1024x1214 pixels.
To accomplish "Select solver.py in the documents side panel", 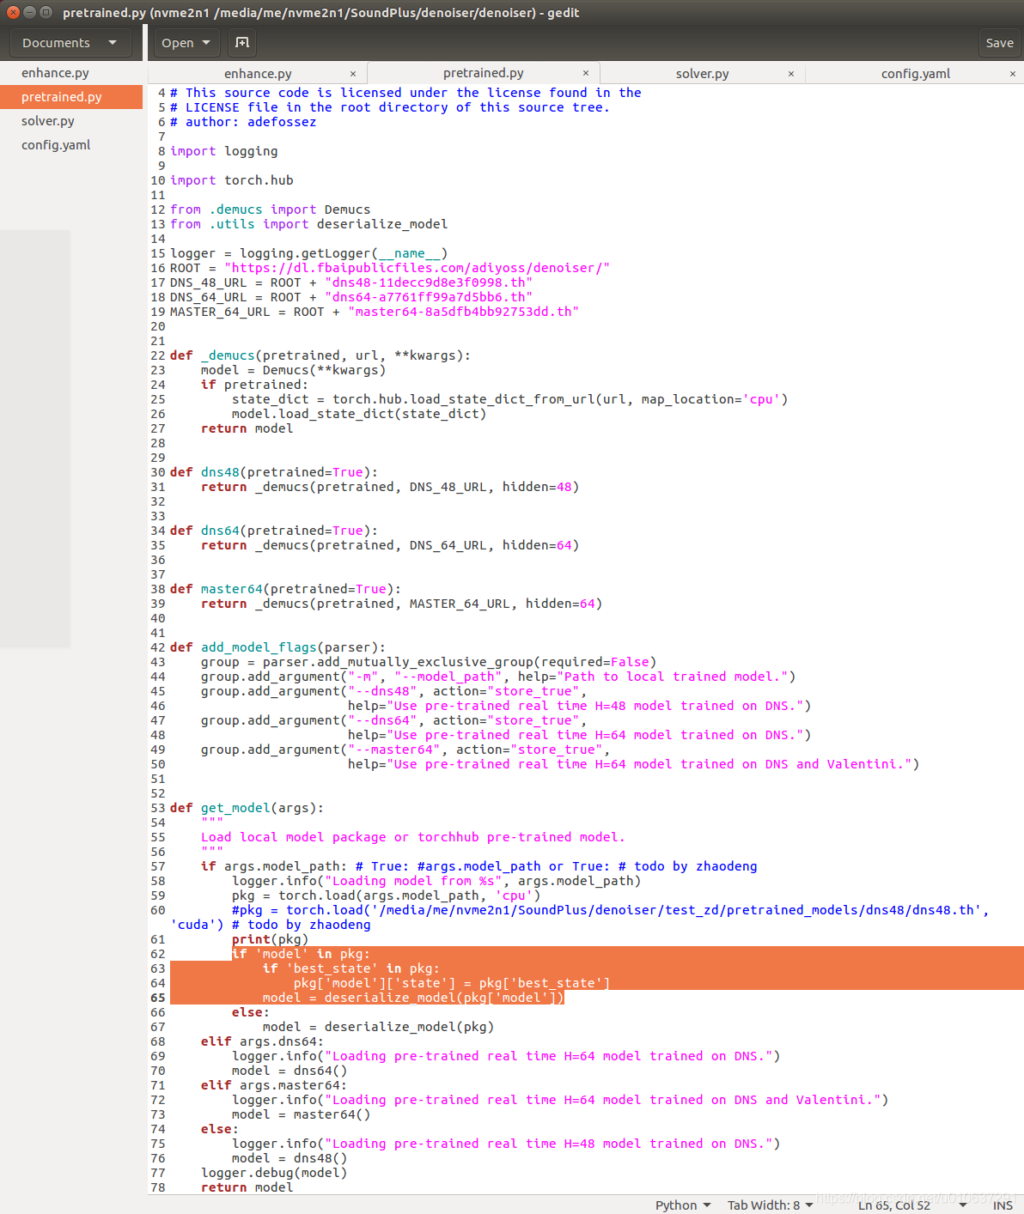I will coord(47,120).
